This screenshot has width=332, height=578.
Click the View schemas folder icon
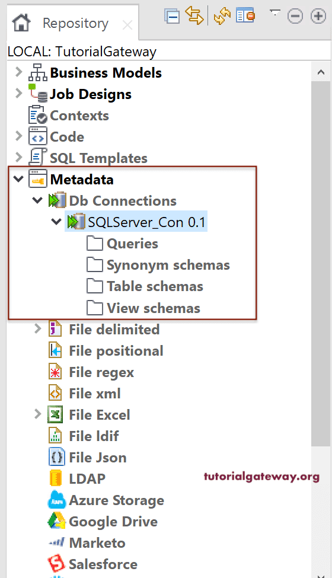click(95, 308)
